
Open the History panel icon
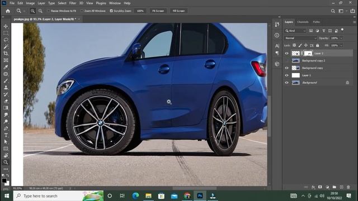point(277,25)
